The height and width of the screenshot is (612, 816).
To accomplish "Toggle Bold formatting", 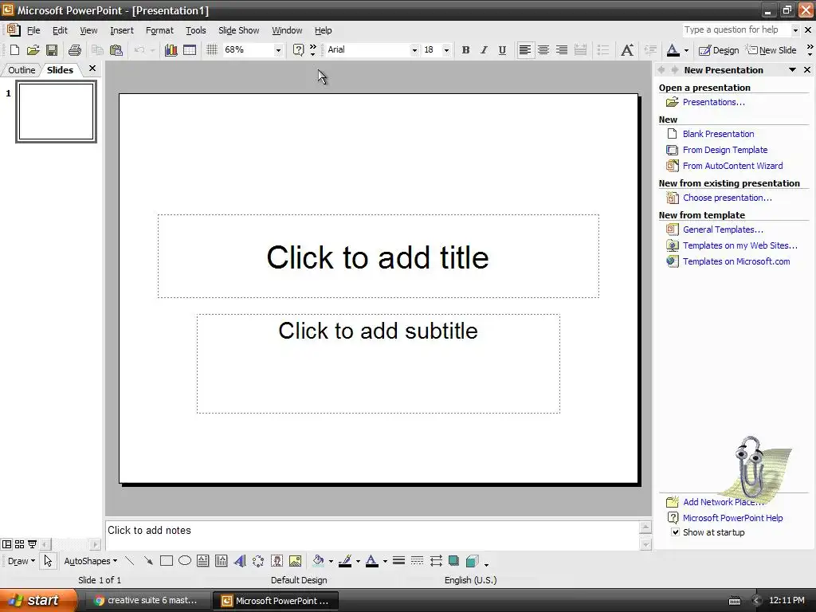I will (x=465, y=50).
